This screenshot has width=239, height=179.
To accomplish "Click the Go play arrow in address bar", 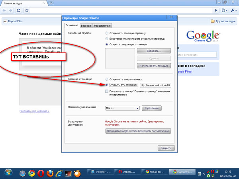I will click(216, 10).
